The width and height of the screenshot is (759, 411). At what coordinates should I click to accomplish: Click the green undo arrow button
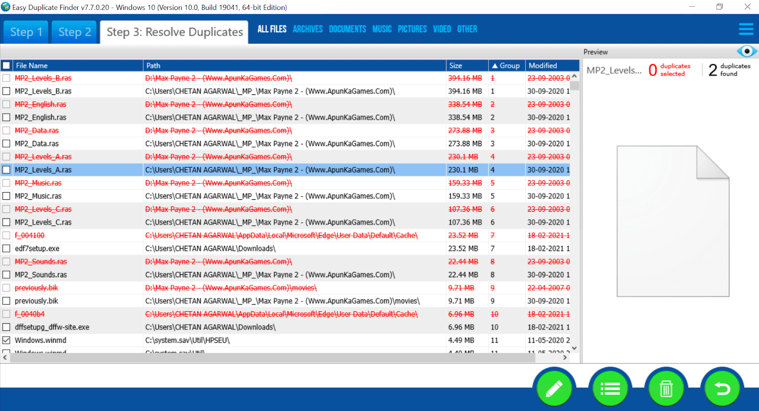[x=722, y=389]
